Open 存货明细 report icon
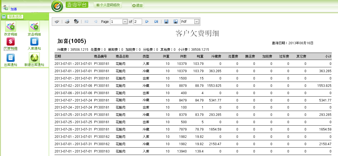 pos(11,27)
